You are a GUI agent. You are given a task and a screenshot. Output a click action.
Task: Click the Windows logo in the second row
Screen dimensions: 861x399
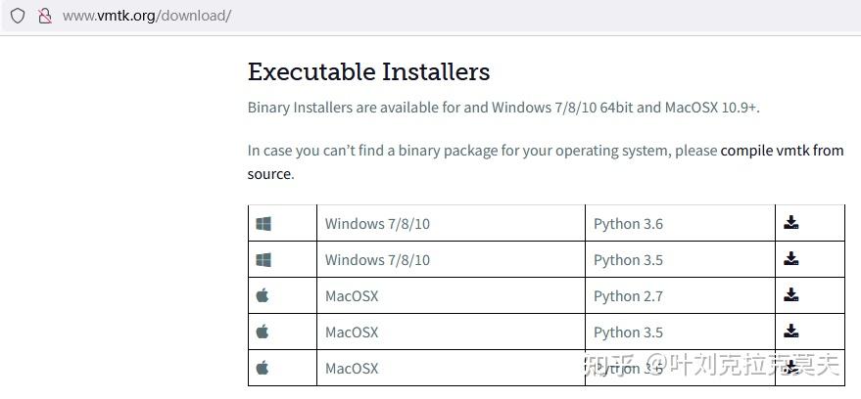[263, 260]
